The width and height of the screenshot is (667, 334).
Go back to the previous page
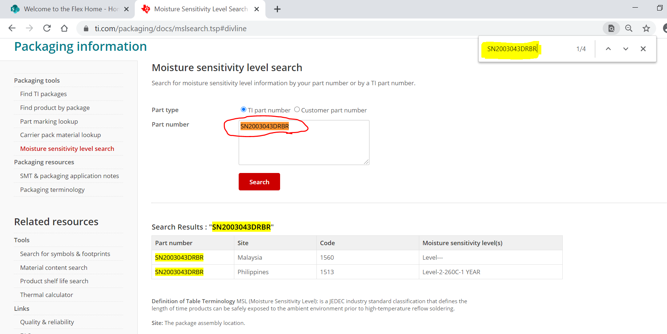click(12, 28)
